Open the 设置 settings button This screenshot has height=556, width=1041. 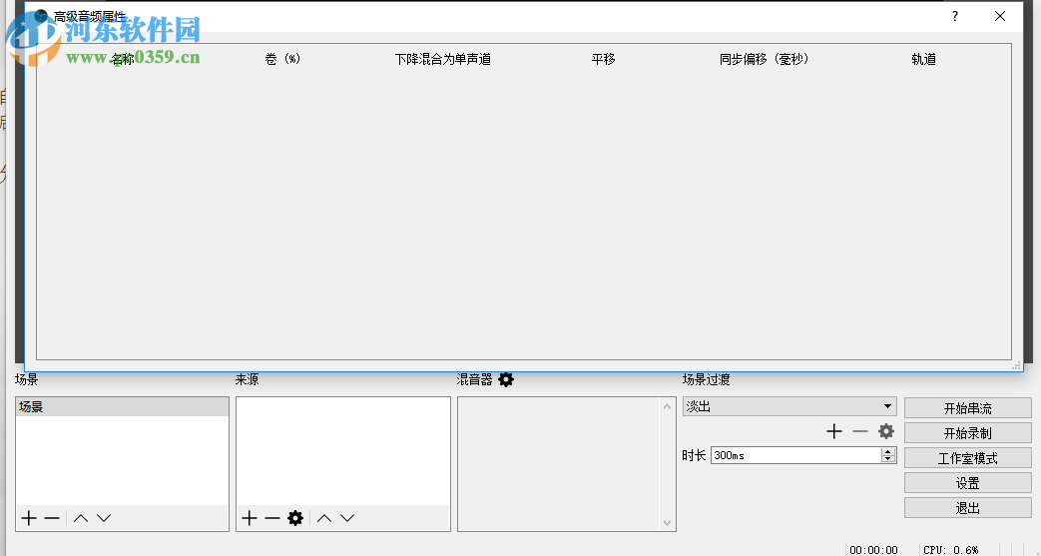coord(968,483)
